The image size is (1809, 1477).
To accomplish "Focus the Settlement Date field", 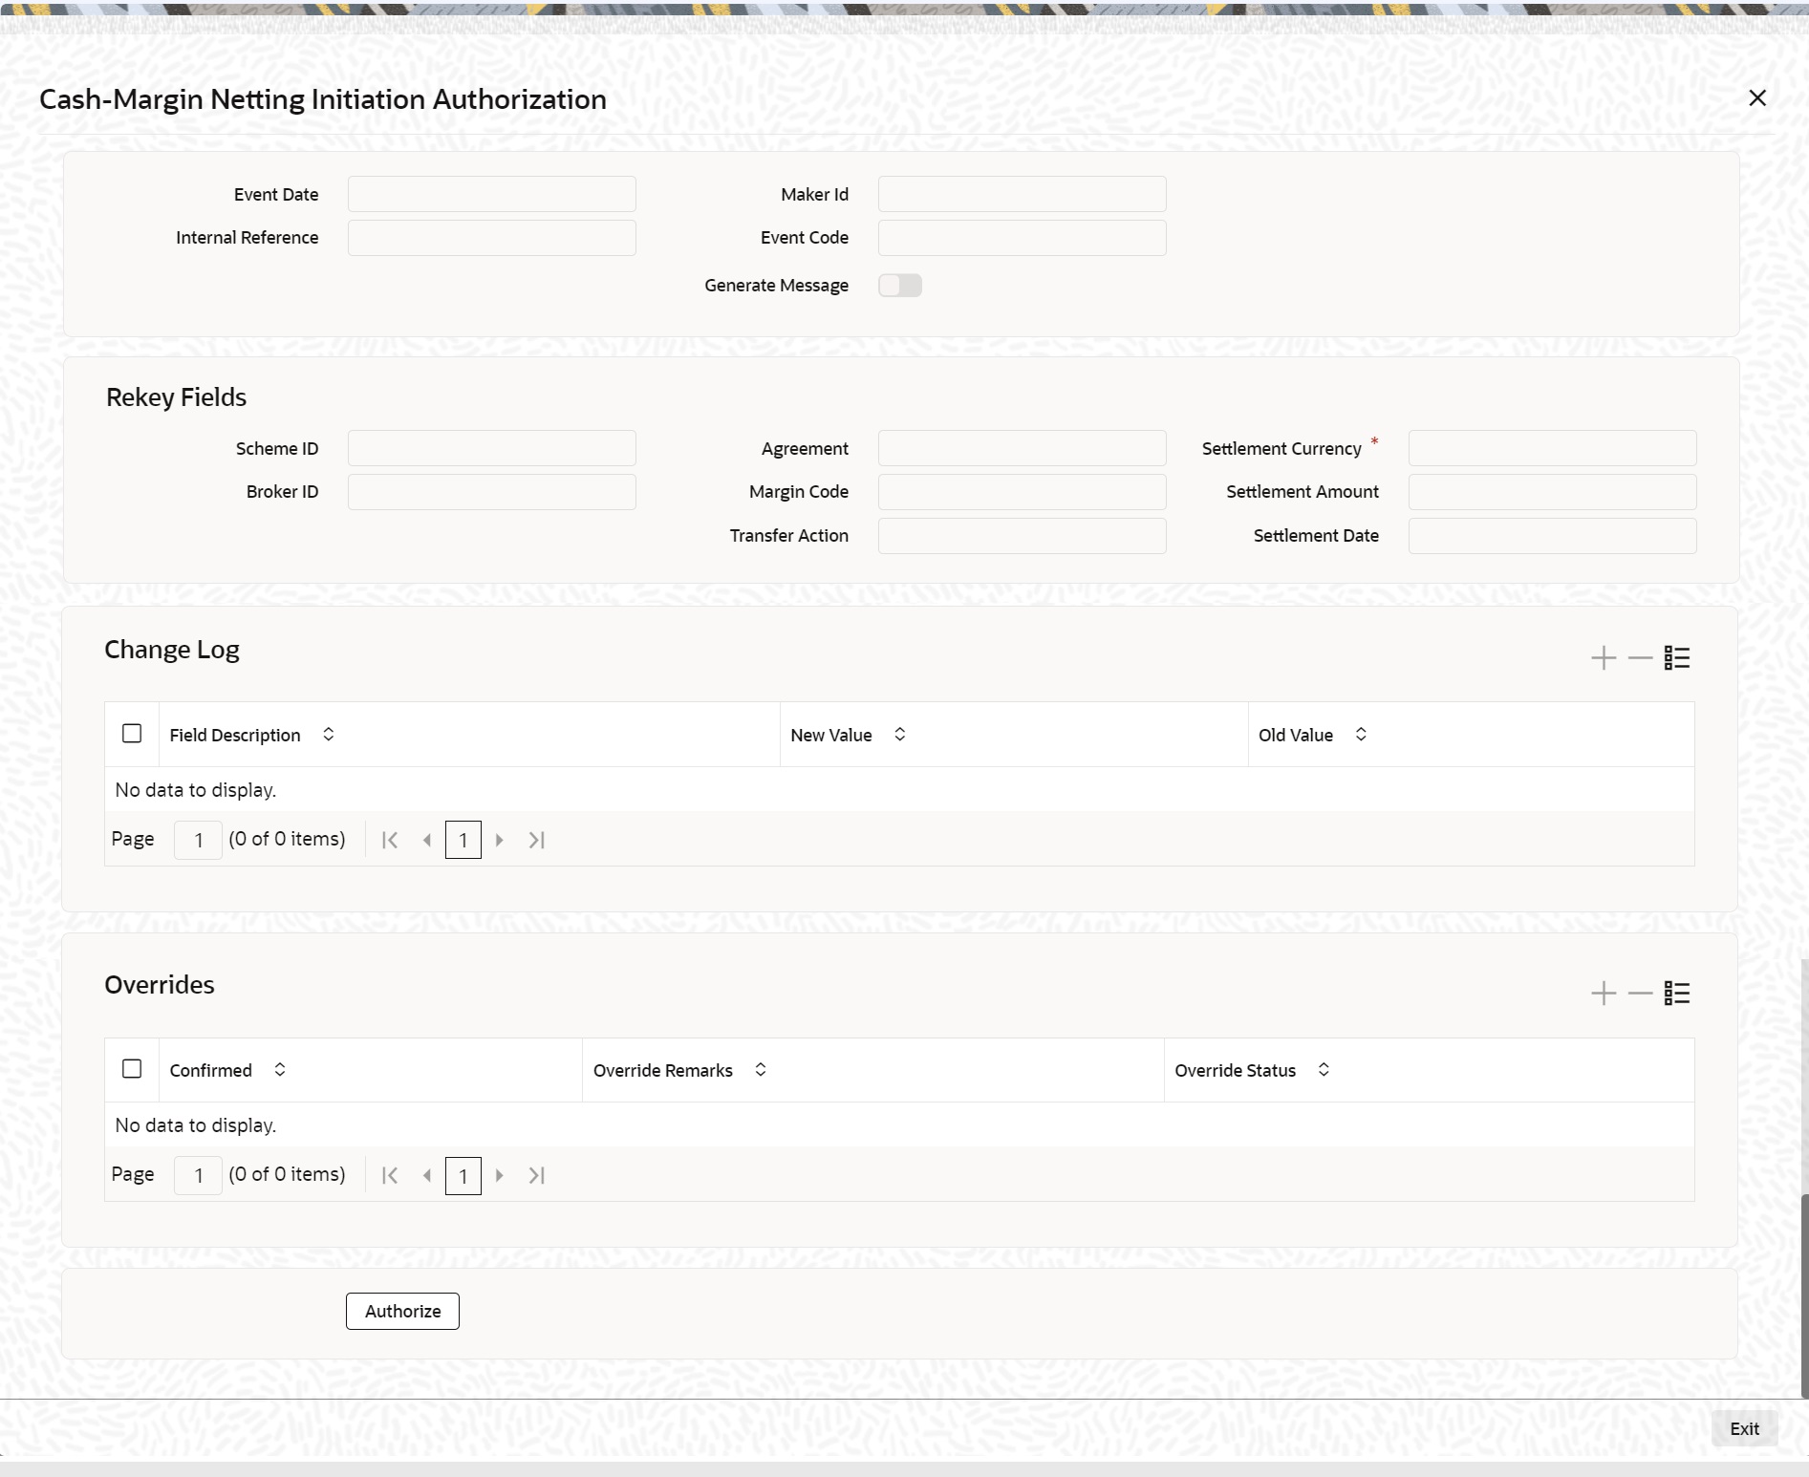I will [1553, 536].
